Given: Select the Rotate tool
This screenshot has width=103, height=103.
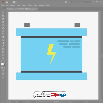Looking at the screenshot, I should coord(3,34).
